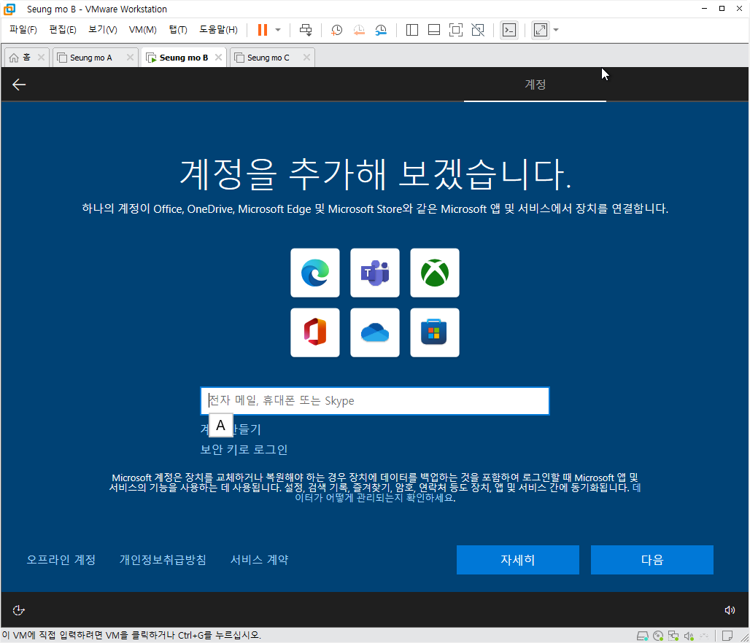Click the OneDrive tile
Screen dimensions: 750x643
(375, 332)
